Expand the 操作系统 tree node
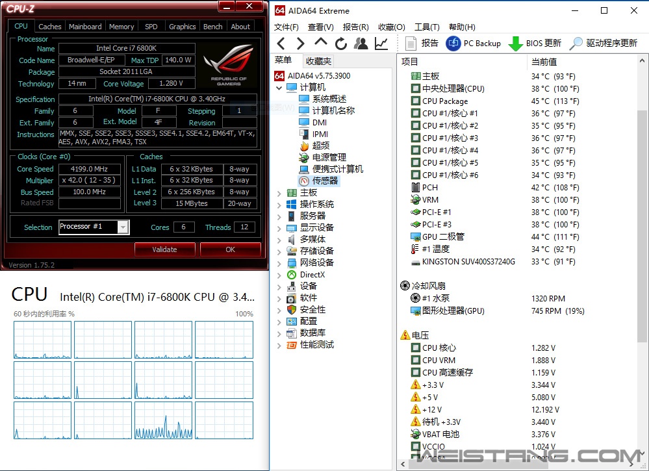 pos(279,205)
